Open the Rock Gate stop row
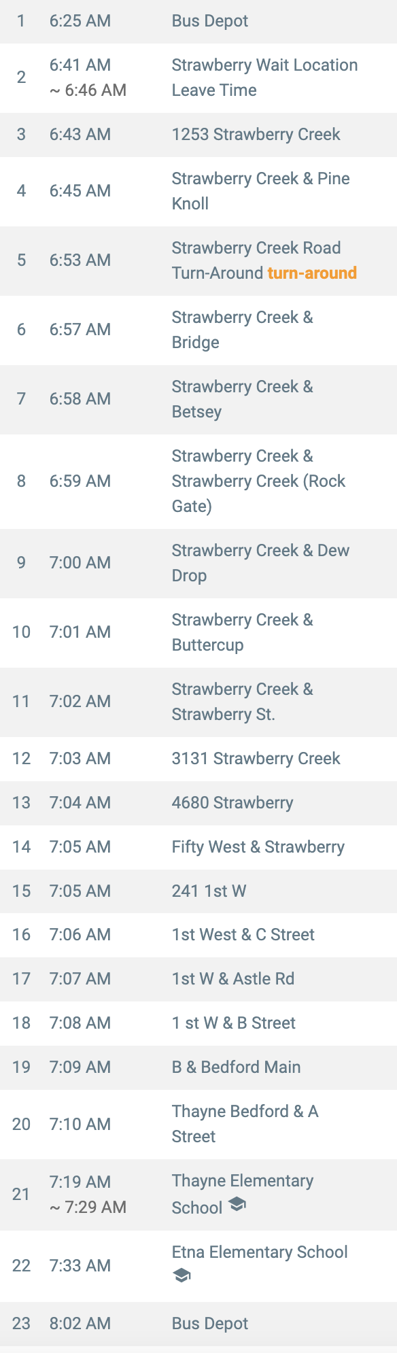This screenshot has width=397, height=1353. click(198, 481)
